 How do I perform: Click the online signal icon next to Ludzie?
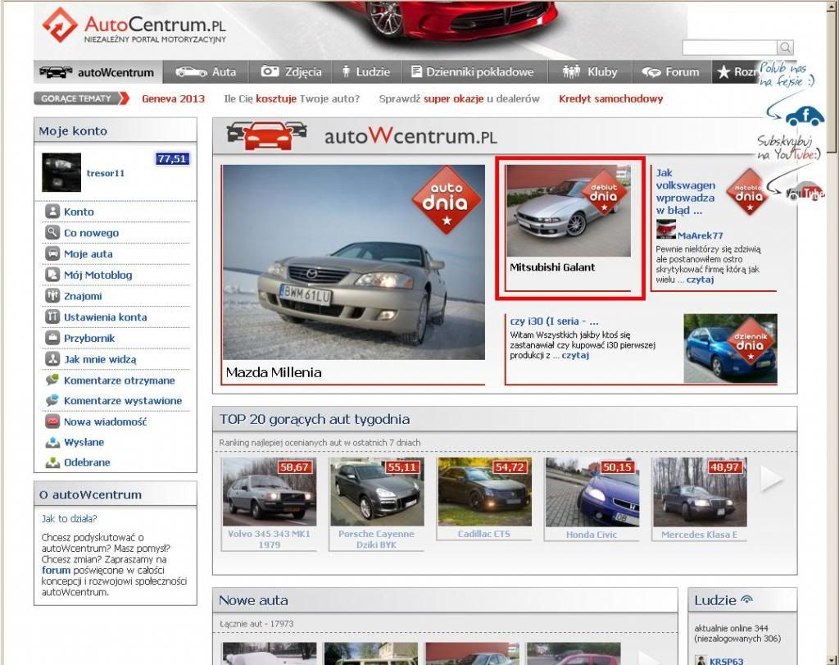click(x=747, y=599)
